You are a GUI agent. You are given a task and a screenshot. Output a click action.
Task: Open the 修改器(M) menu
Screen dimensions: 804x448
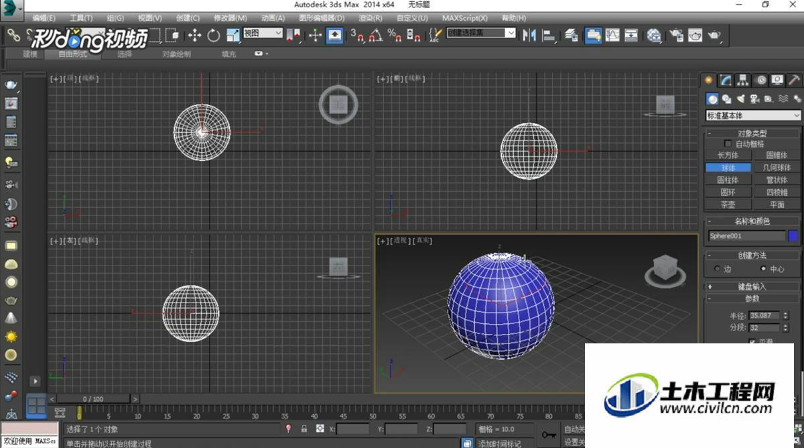(230, 18)
